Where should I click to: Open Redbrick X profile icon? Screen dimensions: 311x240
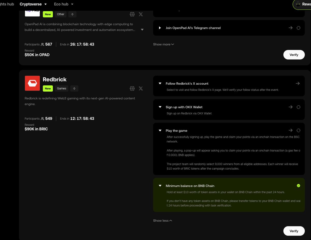coord(141,89)
